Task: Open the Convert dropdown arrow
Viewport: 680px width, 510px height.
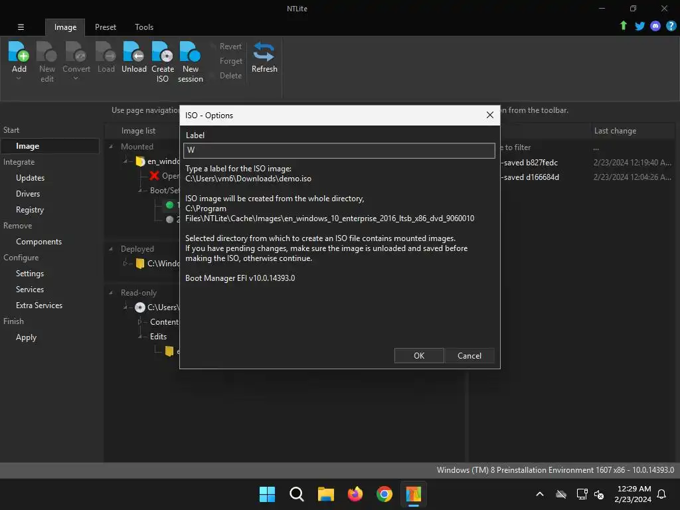Action: click(x=76, y=78)
